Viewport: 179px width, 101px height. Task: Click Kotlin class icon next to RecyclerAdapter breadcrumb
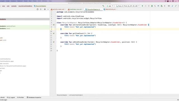[x=35, y=6]
